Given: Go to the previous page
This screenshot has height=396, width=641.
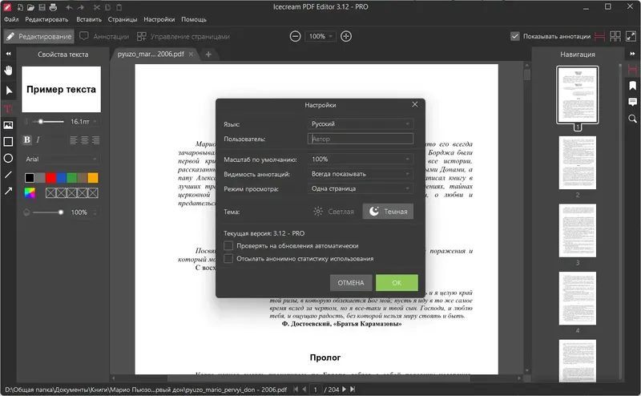Looking at the screenshot, I should [x=304, y=390].
